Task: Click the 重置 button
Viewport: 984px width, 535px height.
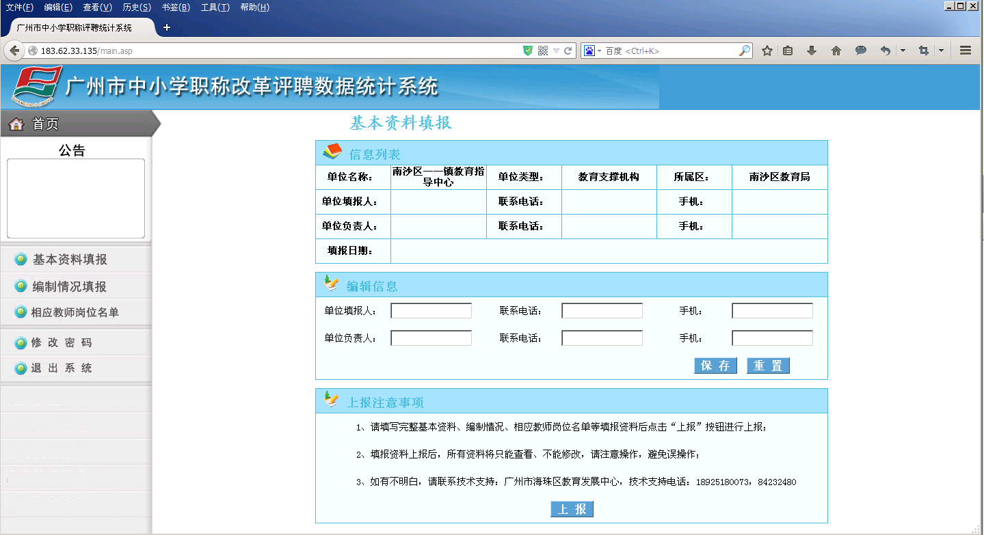Action: tap(768, 366)
